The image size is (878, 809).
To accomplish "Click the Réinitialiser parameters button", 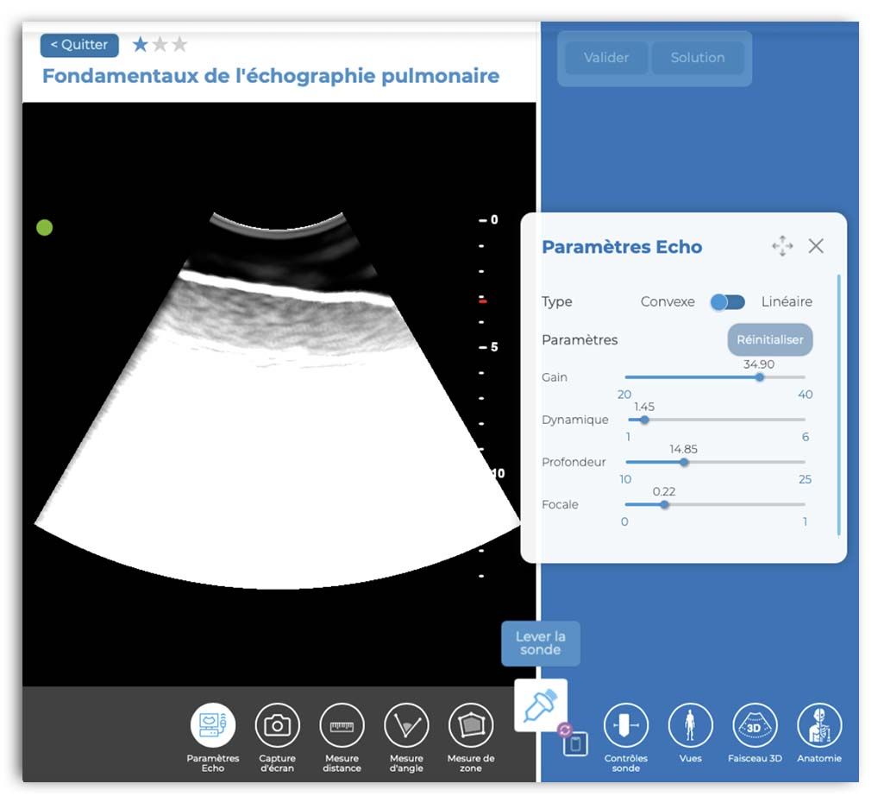I will [x=769, y=340].
